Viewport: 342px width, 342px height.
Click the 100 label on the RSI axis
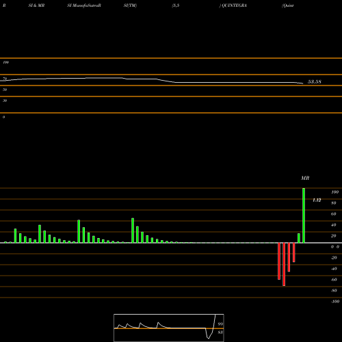pos(6,62)
